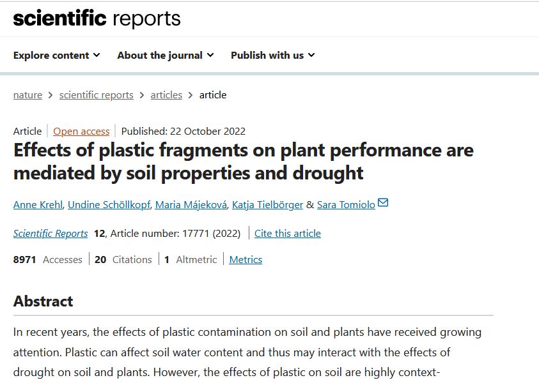Click the Sara Tomiolo author link
Screen dimensions: 539x385
click(x=346, y=205)
